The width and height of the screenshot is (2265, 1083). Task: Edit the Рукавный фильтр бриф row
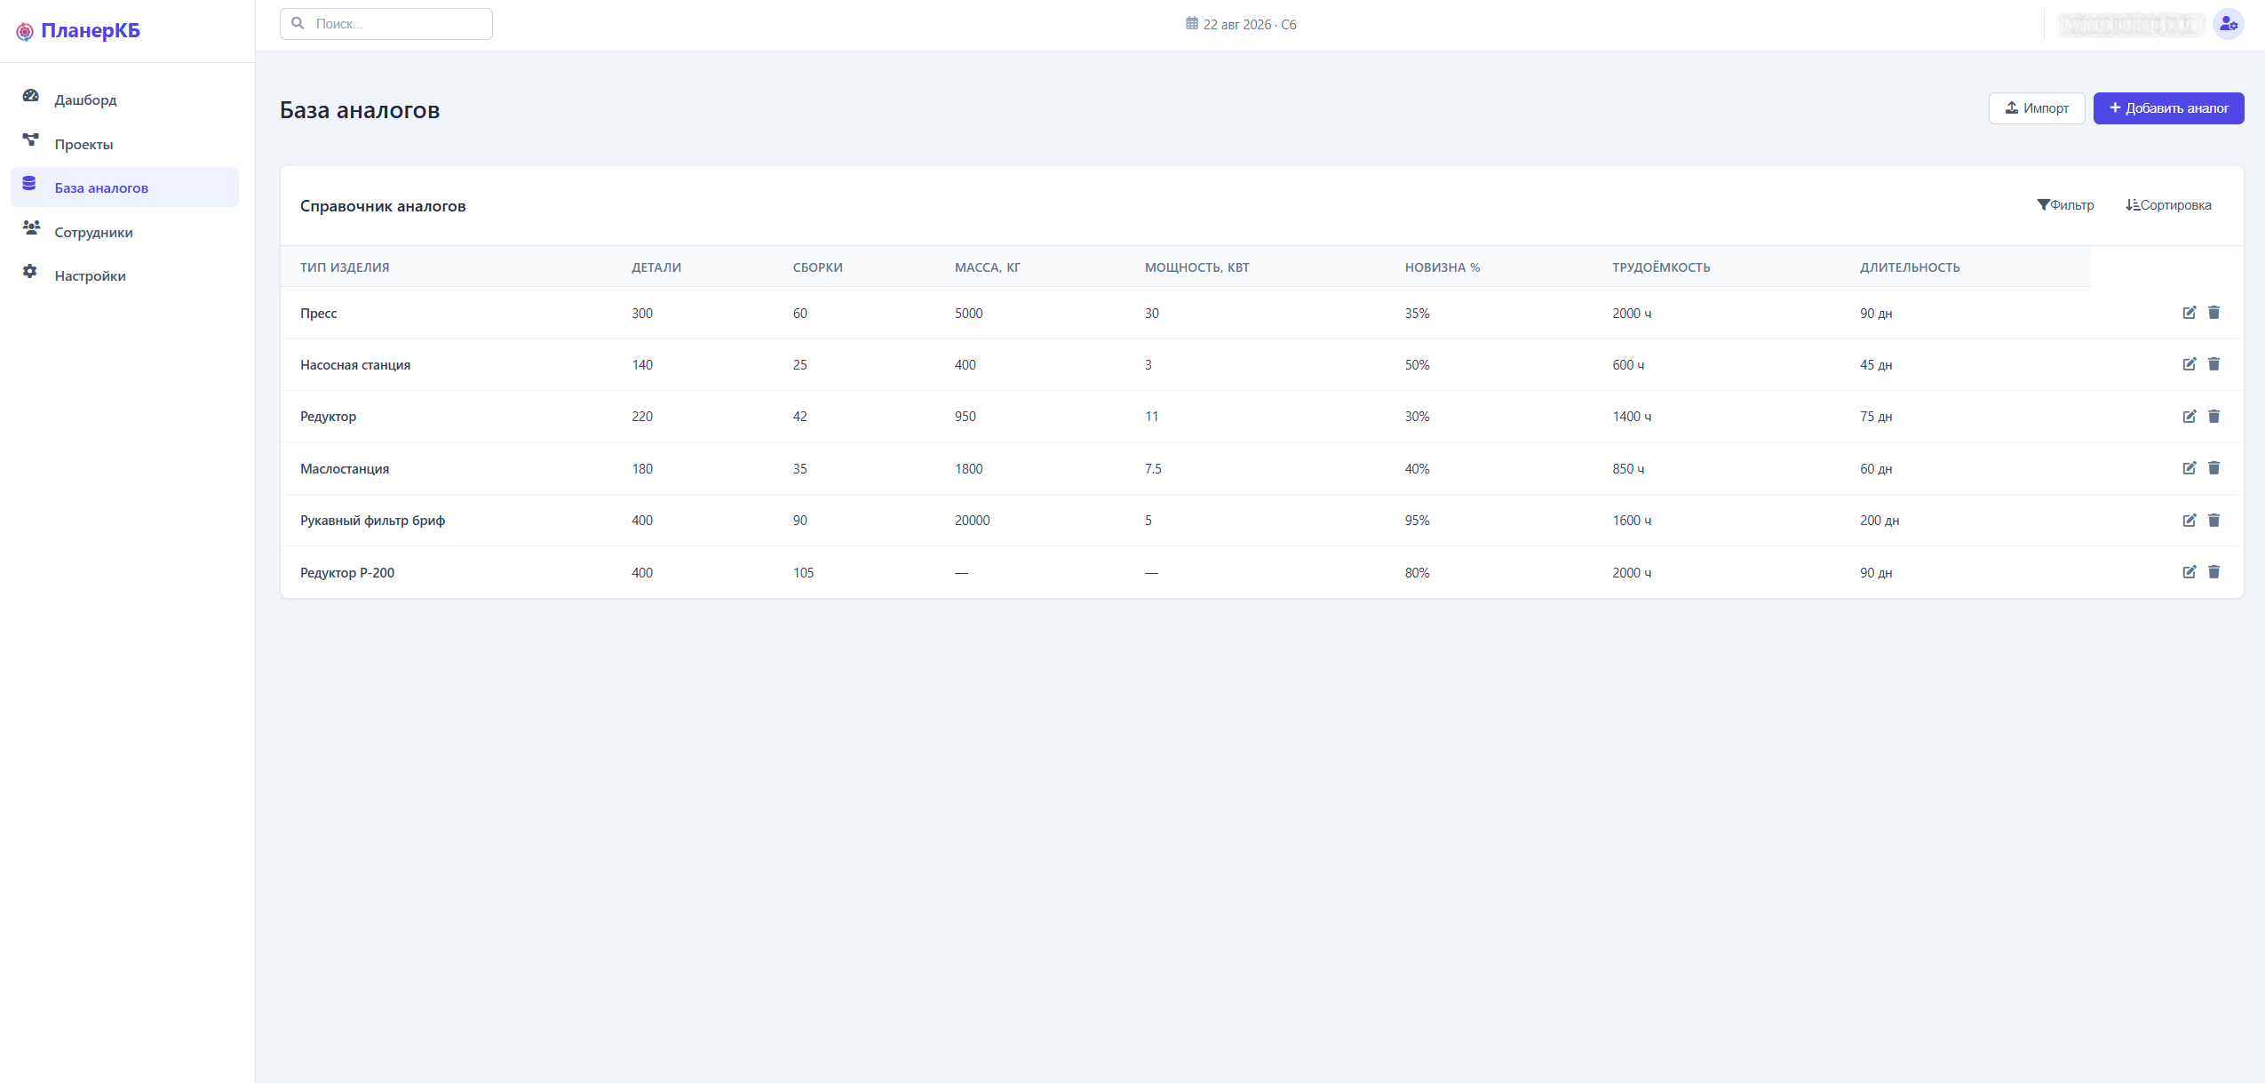pos(2189,521)
